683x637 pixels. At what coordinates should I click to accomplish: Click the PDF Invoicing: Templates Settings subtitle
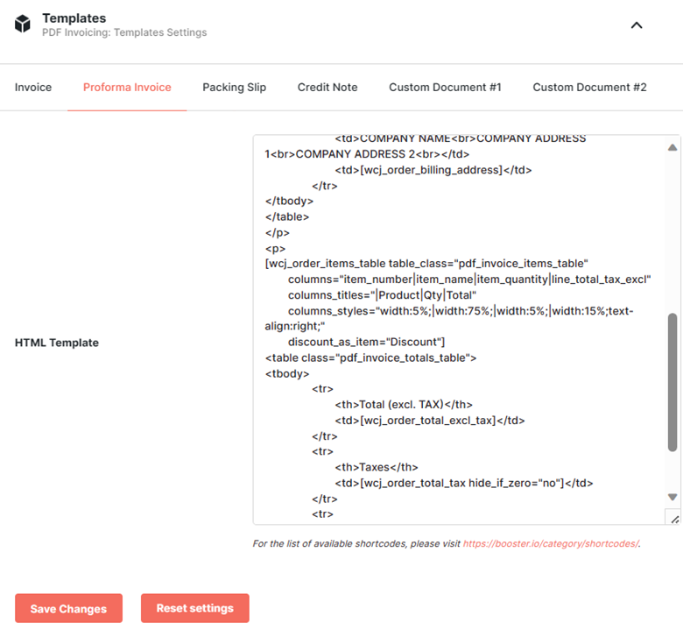(124, 32)
